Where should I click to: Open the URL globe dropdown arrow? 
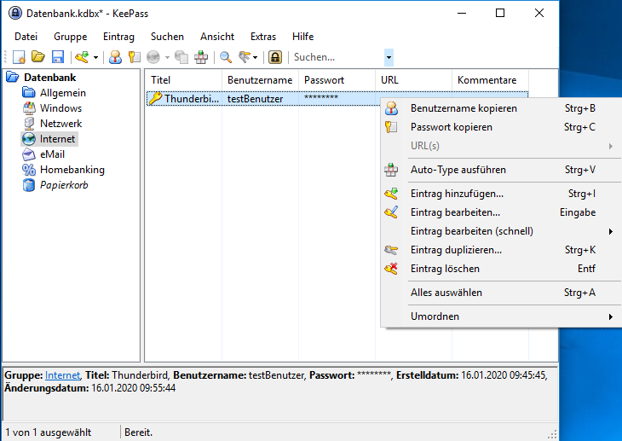click(x=167, y=58)
